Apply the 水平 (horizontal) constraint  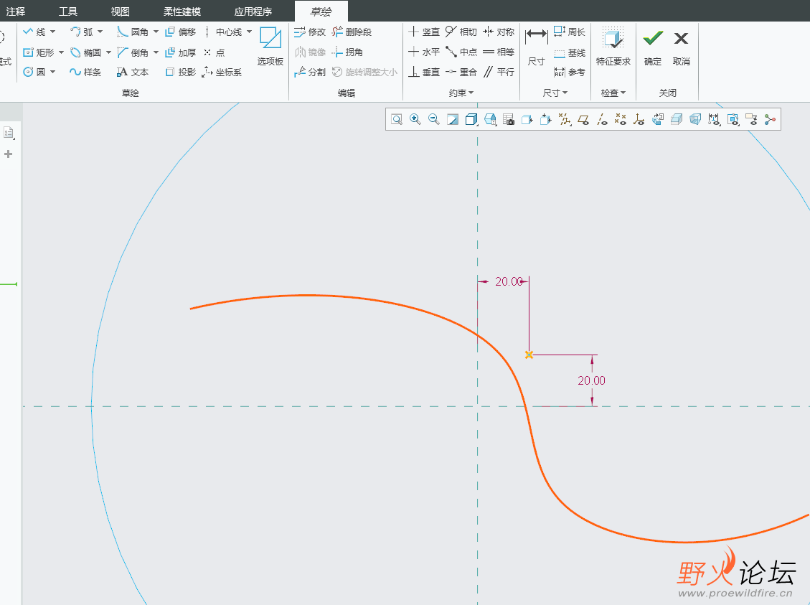tap(424, 52)
